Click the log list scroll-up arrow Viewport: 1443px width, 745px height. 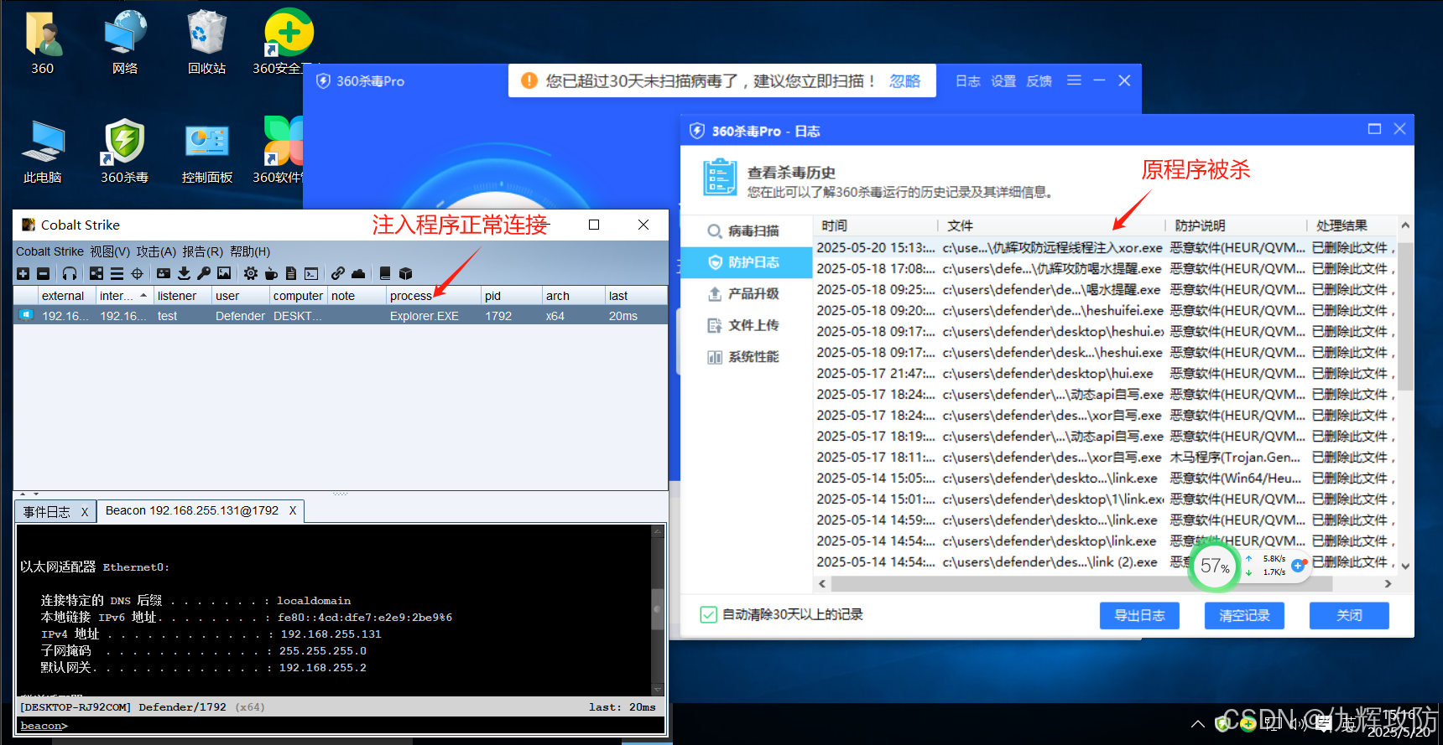pos(1405,225)
